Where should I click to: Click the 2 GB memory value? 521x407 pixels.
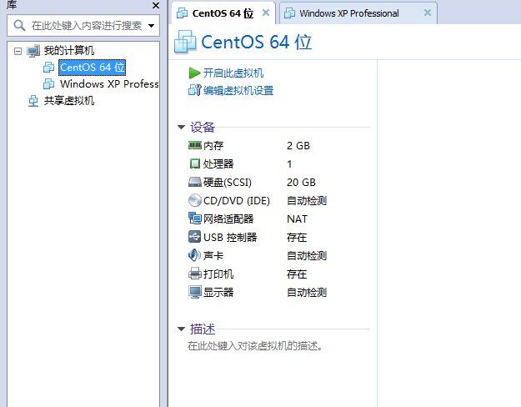pyautogui.click(x=298, y=145)
